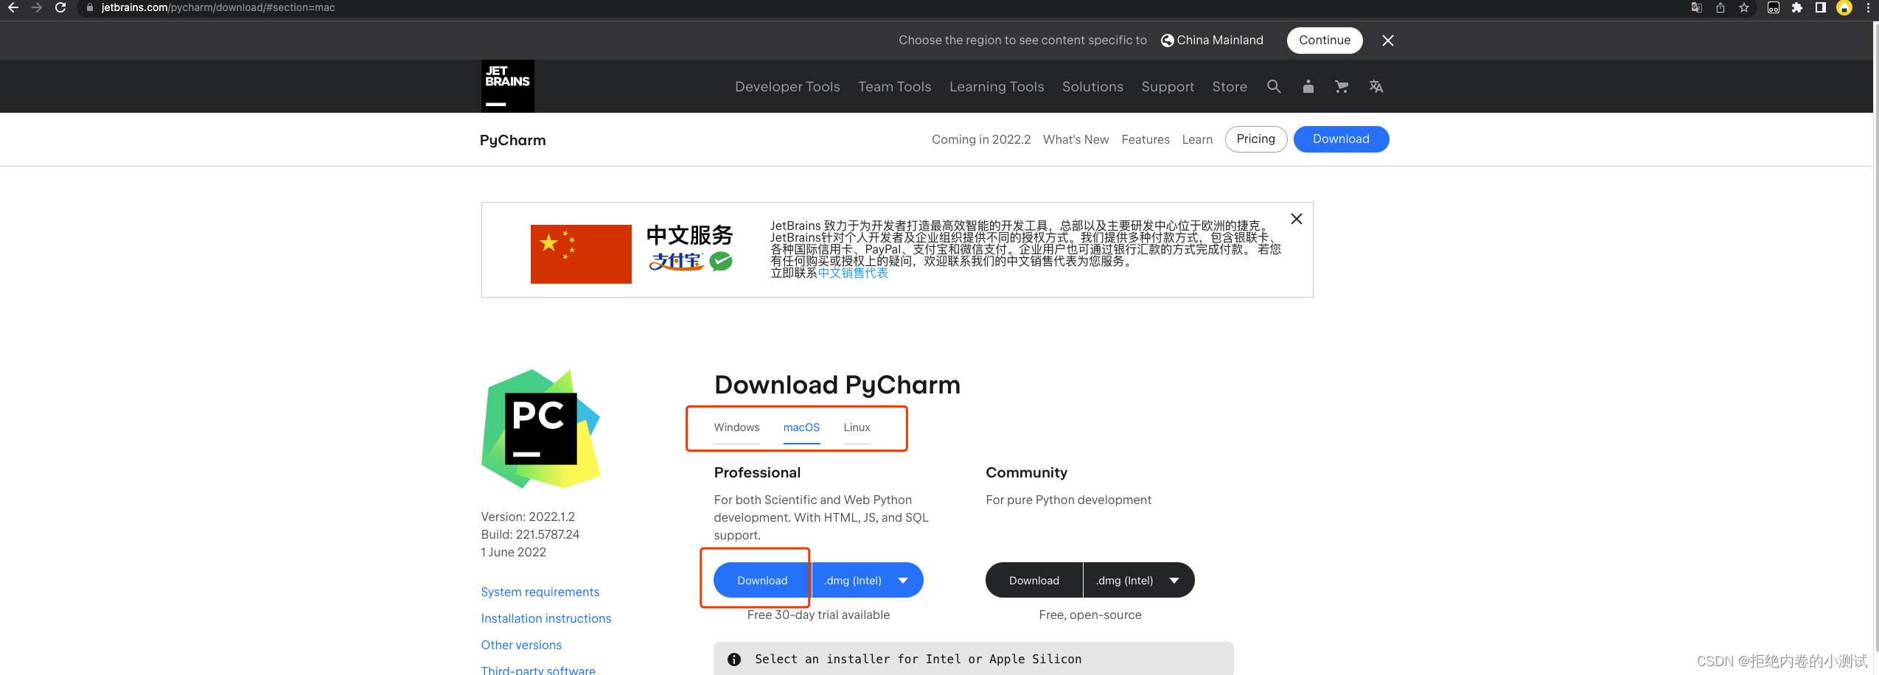Bookmark this page with the star icon
The height and width of the screenshot is (675, 1879).
pos(1743,7)
